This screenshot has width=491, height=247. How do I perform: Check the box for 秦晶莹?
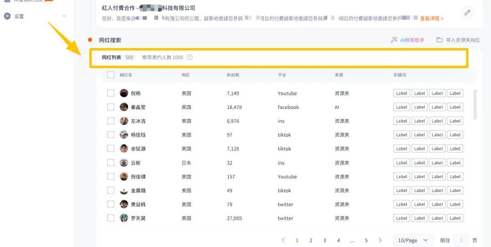(111, 107)
